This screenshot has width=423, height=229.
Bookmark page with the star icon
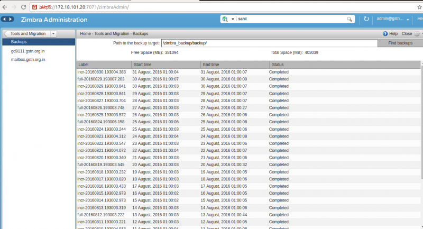click(x=419, y=7)
